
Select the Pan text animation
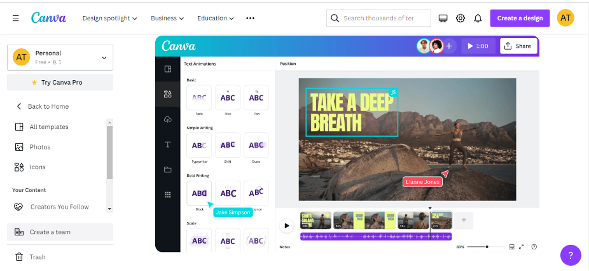[x=256, y=98]
